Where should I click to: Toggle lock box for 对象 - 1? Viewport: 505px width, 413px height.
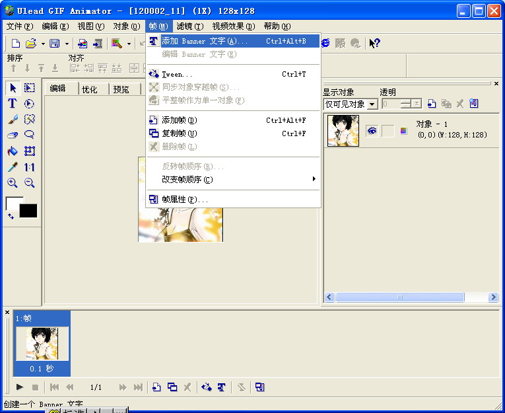(387, 131)
